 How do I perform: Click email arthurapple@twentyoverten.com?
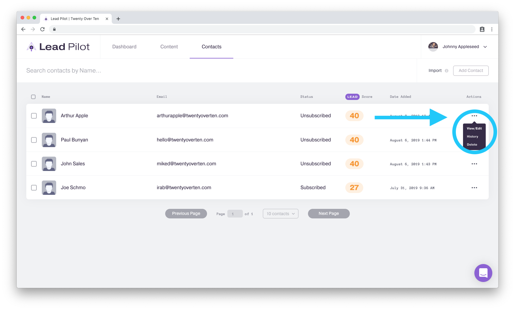192,116
